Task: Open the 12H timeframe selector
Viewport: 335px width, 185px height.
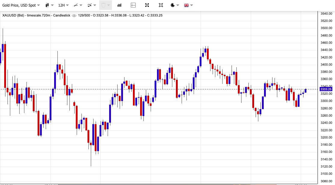Action: (63, 5)
